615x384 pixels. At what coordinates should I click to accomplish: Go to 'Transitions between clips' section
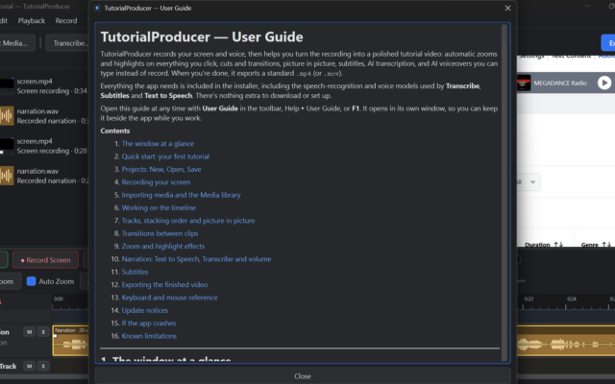160,233
